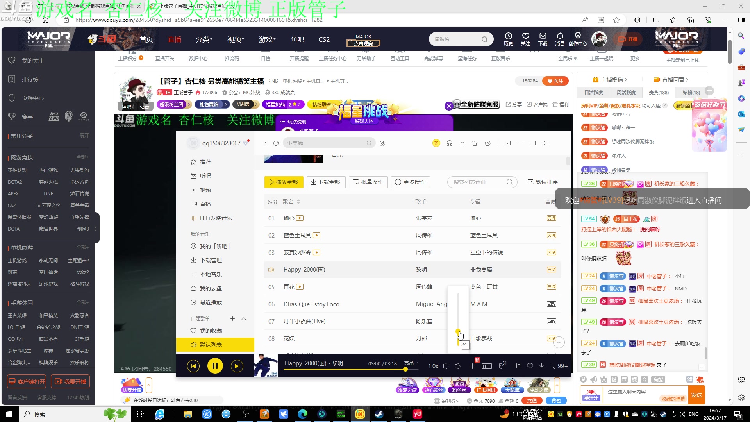Click the play/pause button in music player
The width and height of the screenshot is (750, 422).
pos(215,366)
